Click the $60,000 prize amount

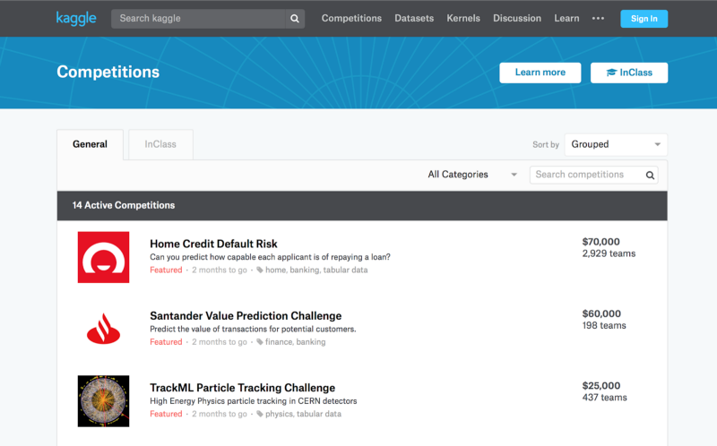pos(601,314)
